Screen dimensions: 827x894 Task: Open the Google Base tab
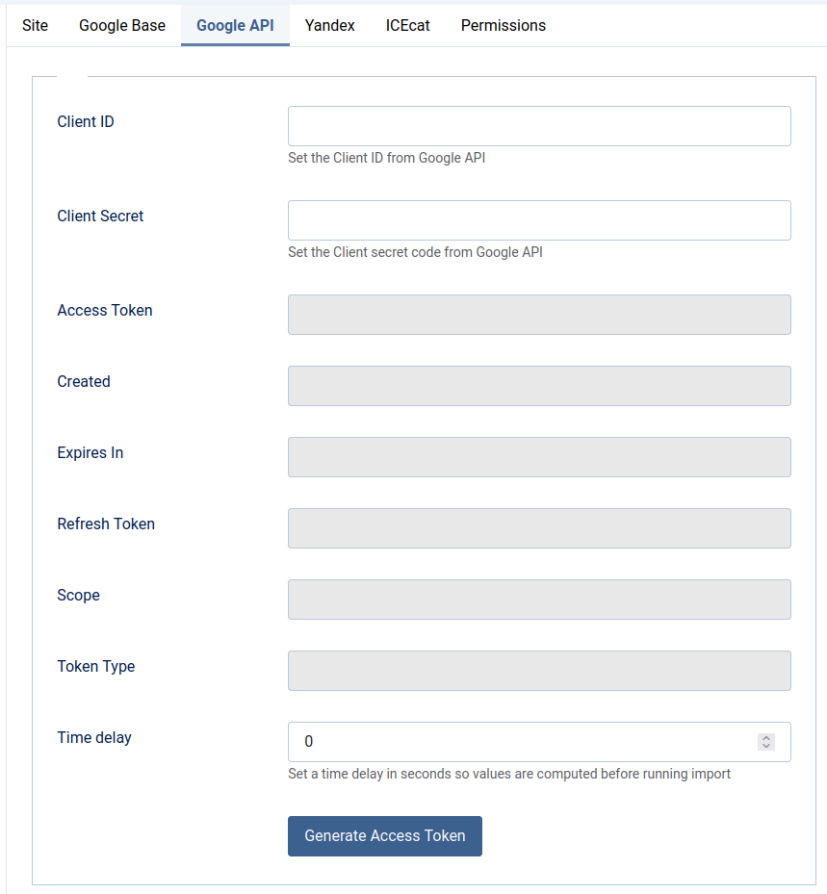pos(121,26)
